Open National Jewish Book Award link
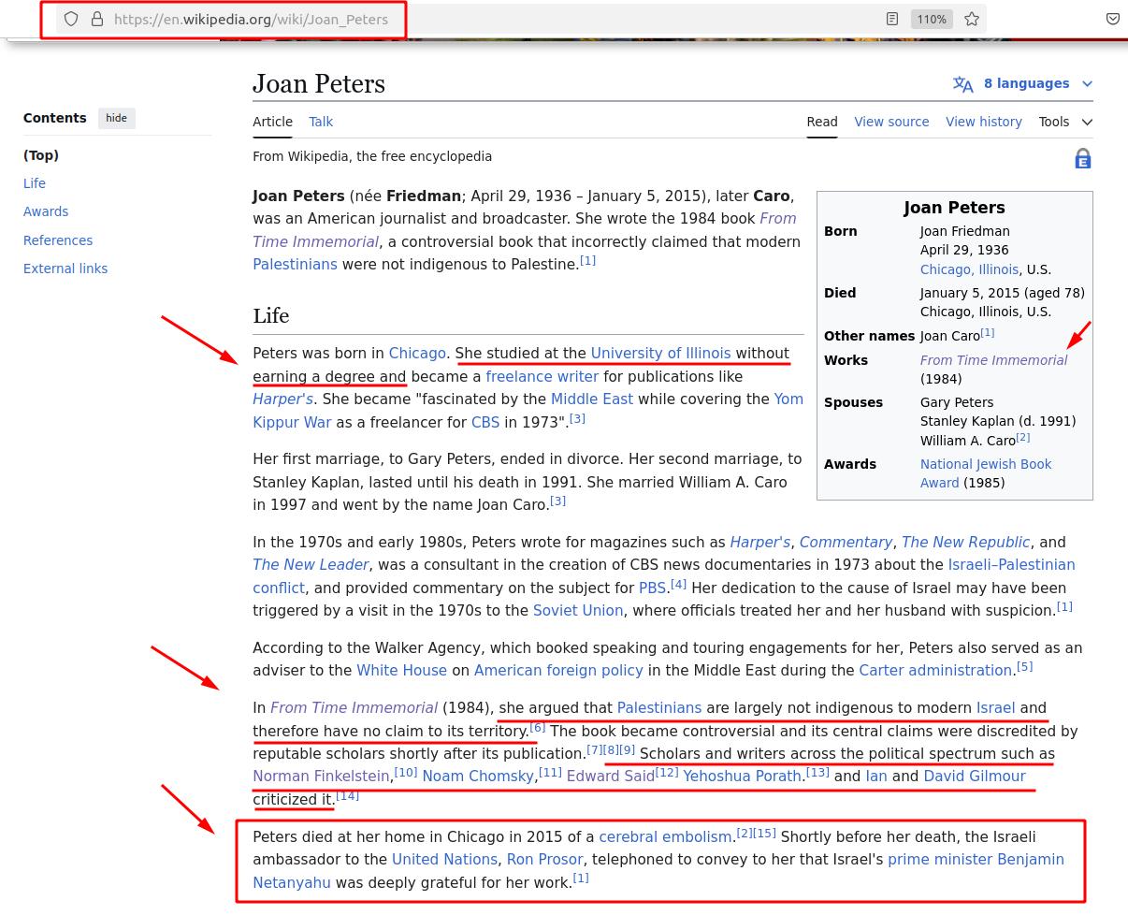 (x=985, y=464)
